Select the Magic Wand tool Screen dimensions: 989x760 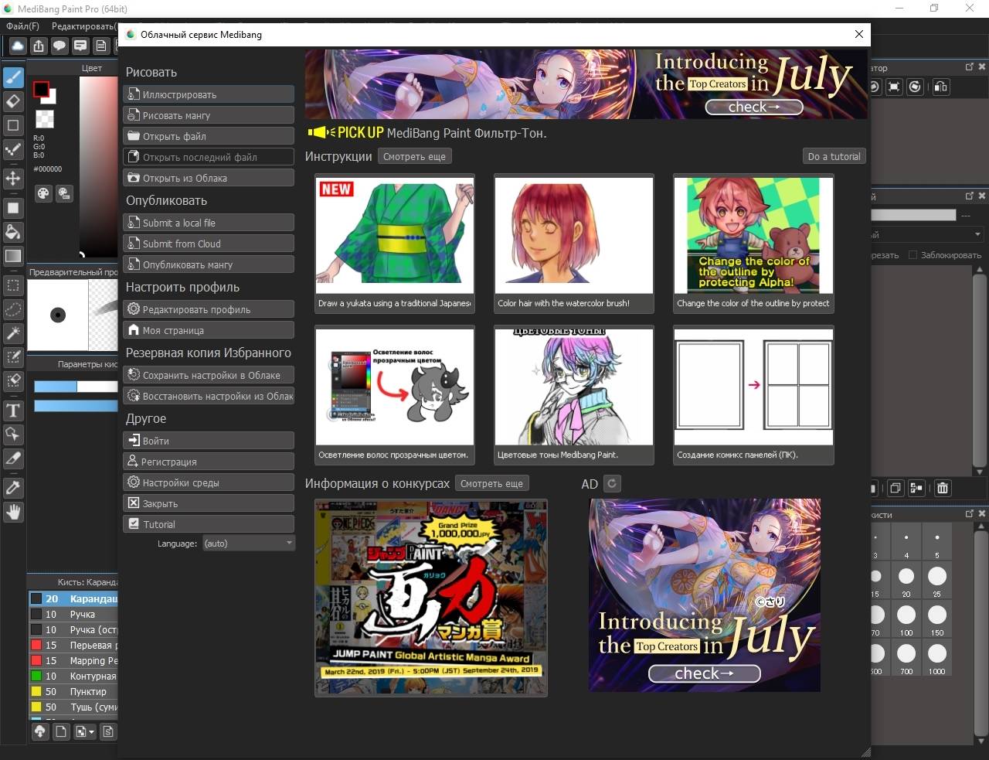click(13, 333)
